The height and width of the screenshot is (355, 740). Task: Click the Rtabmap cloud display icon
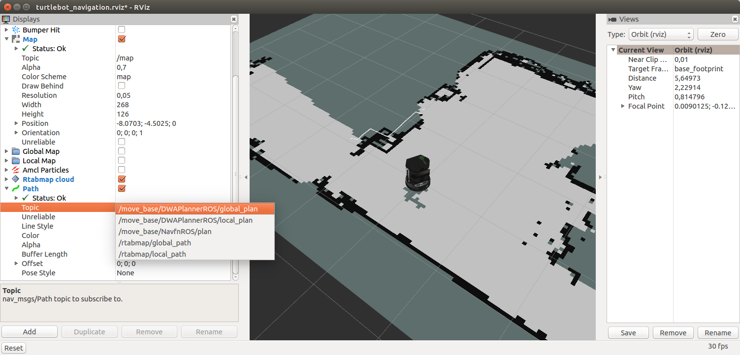(16, 179)
